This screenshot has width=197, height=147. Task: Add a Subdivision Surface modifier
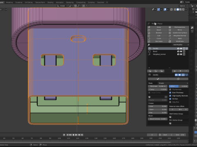click(x=179, y=33)
